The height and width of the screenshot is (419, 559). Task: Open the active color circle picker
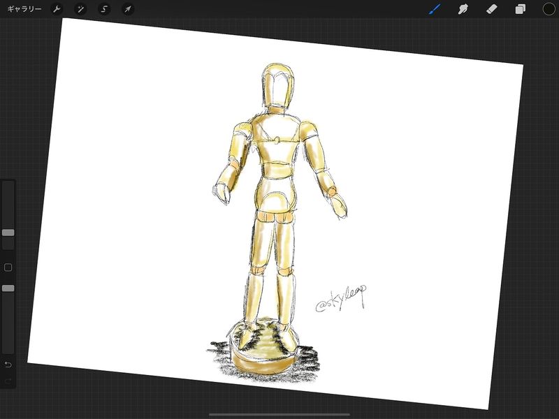point(549,9)
